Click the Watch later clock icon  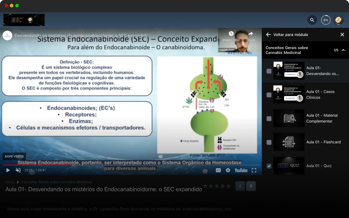(x=231, y=34)
